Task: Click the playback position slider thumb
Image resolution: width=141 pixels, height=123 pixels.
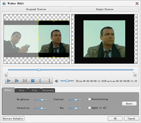Action: point(39,70)
